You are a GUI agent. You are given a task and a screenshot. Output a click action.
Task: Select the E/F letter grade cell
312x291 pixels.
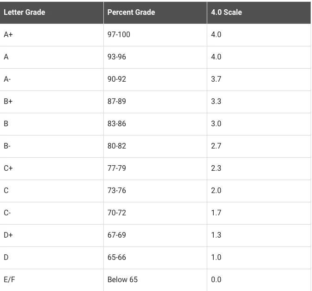pos(9,280)
